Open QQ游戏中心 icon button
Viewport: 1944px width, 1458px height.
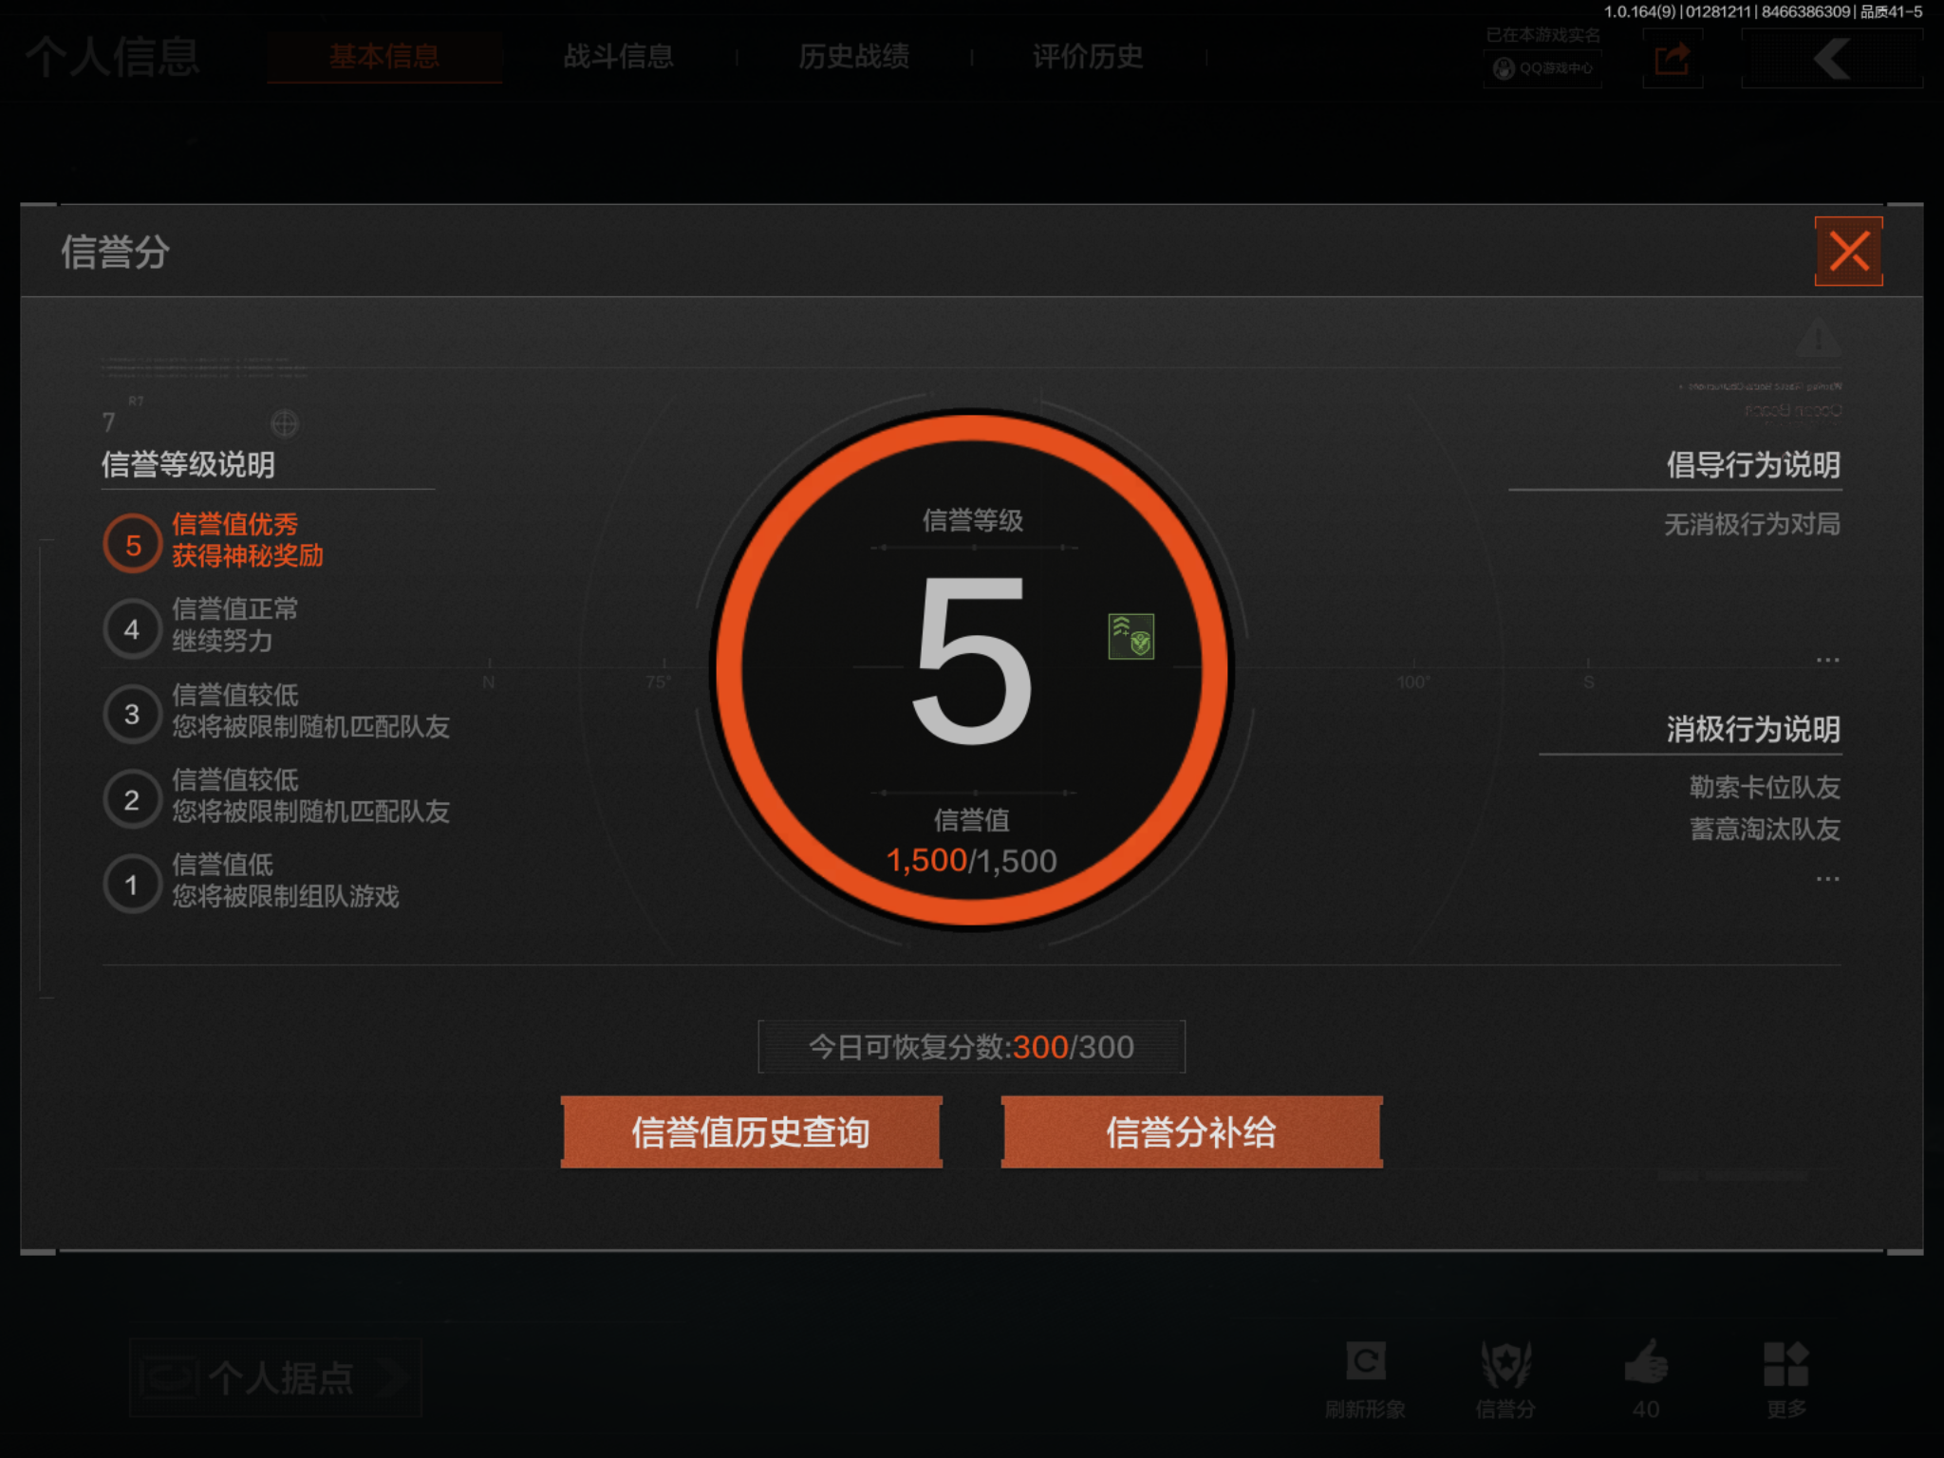[1542, 68]
